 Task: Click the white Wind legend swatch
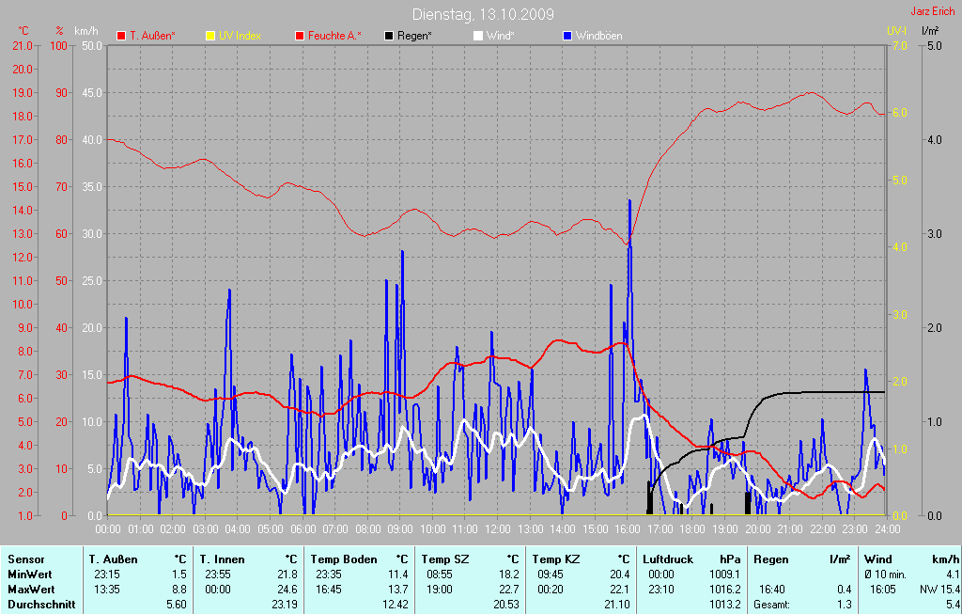pyautogui.click(x=478, y=36)
